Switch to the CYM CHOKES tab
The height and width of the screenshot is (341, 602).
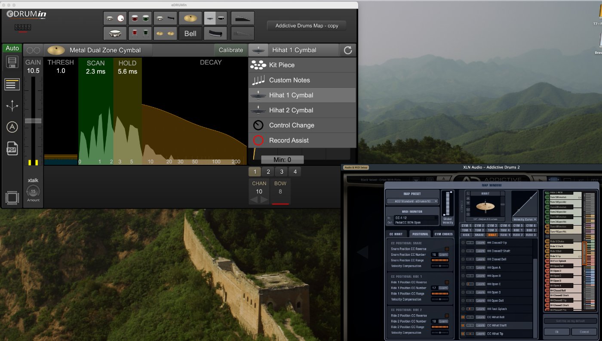pos(443,234)
